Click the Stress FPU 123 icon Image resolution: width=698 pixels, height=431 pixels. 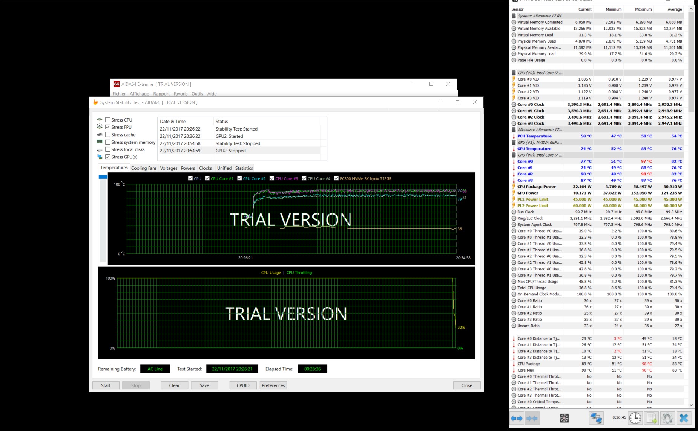pyautogui.click(x=100, y=127)
